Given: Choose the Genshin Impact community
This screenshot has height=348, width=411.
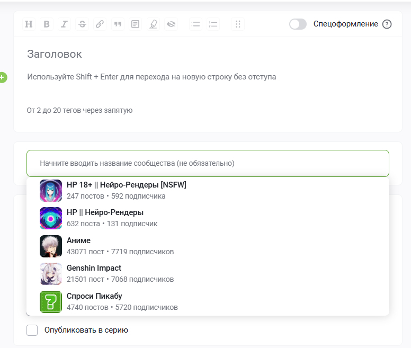Looking at the screenshot, I should (x=208, y=274).
